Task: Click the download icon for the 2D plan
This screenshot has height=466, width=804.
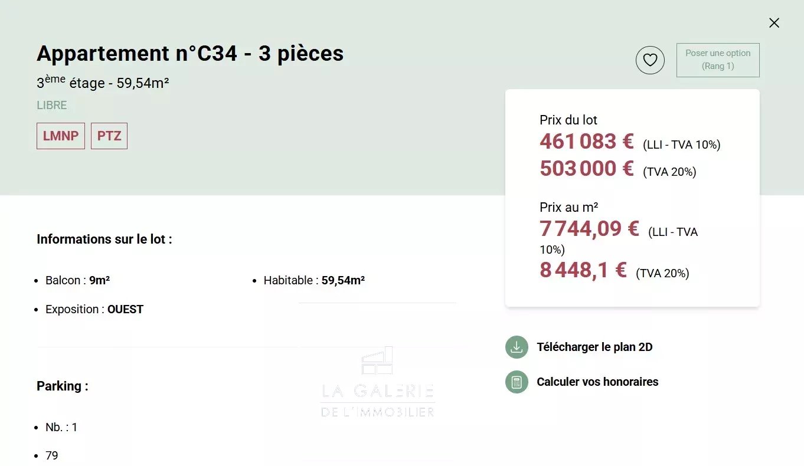Action: [517, 347]
